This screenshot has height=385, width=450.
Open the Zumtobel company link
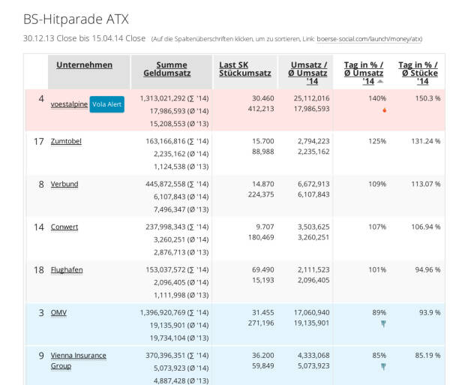pos(67,141)
